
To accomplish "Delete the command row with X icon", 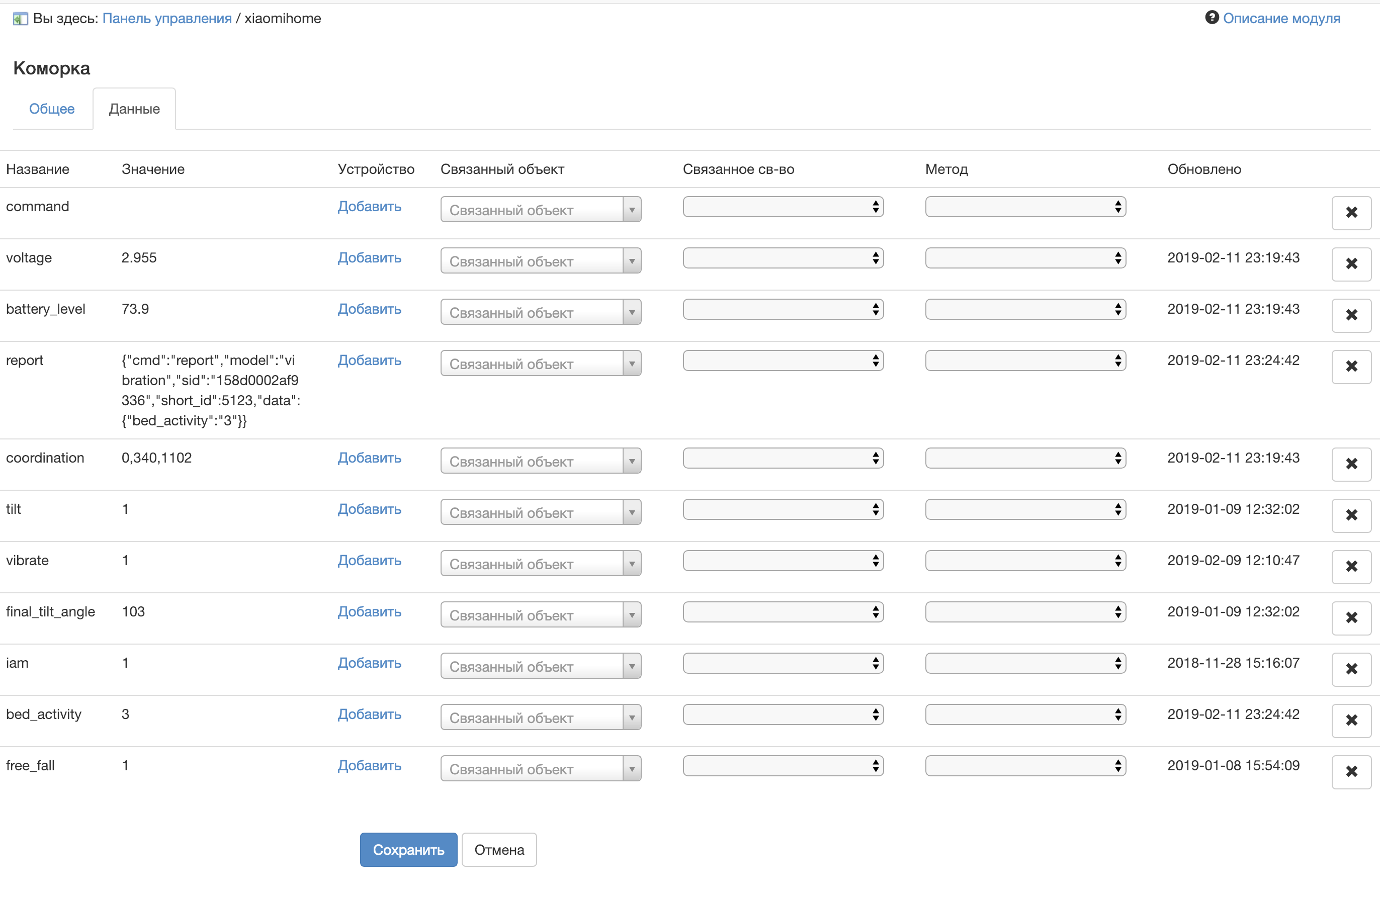I will pos(1350,213).
